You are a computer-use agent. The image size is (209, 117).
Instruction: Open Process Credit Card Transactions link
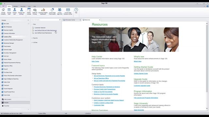(x=104, y=89)
